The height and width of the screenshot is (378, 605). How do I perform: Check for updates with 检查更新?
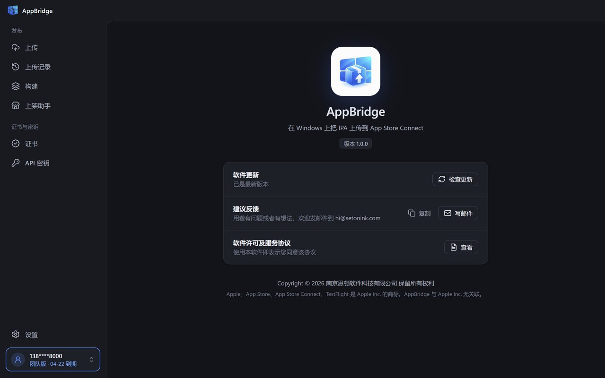click(455, 179)
